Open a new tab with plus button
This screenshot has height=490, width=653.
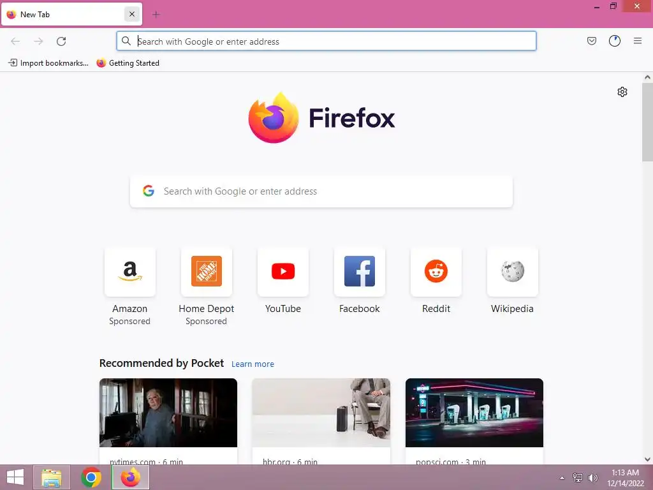point(156,15)
